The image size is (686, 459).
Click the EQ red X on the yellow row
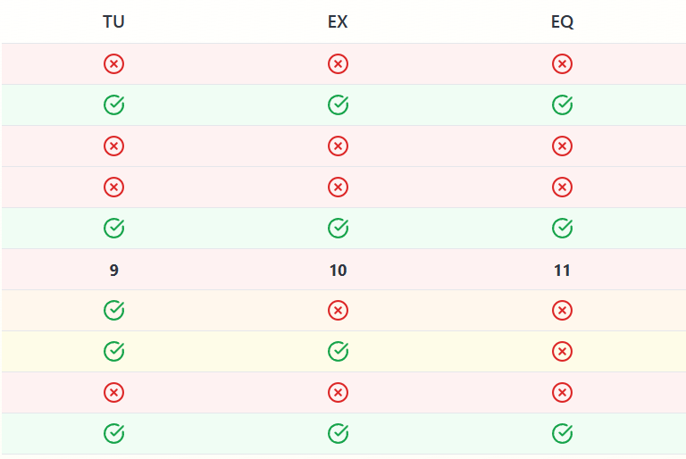(562, 352)
